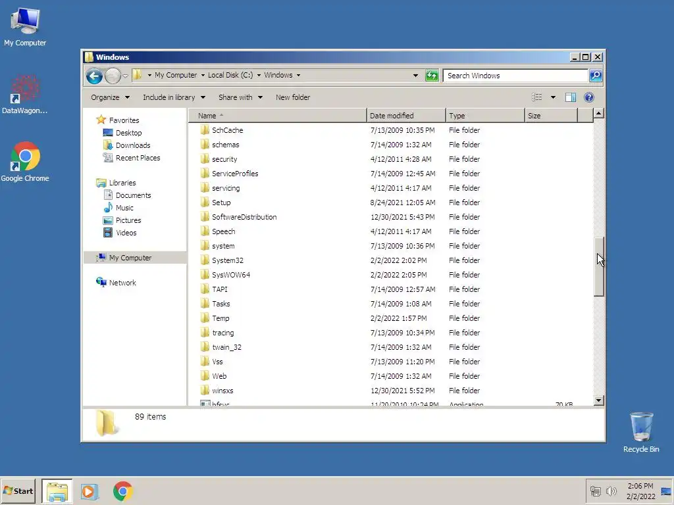Screen dimensions: 674x505
Task: Expand the address bar history dropdown
Action: (x=415, y=76)
